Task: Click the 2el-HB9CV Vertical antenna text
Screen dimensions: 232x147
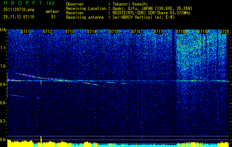Action: point(143,17)
